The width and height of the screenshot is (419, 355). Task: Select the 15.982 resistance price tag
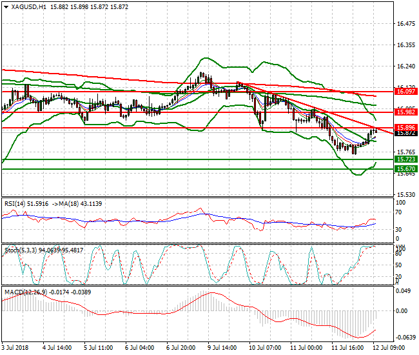click(x=404, y=112)
